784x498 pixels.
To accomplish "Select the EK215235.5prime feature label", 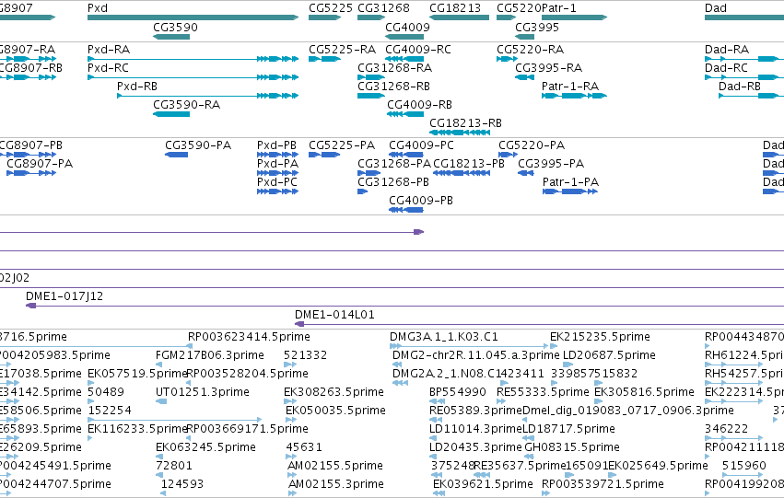I will (x=600, y=337).
